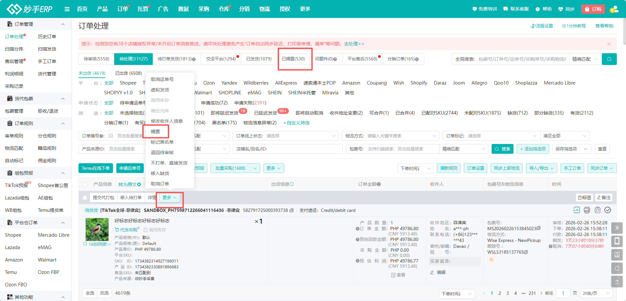Screen dimensions: 626x301
Task: Open the clipboard checklist icon on the order
Action: (x=597, y=210)
